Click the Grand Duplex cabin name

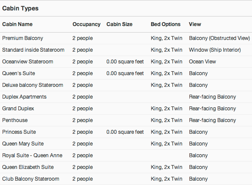click(18, 109)
